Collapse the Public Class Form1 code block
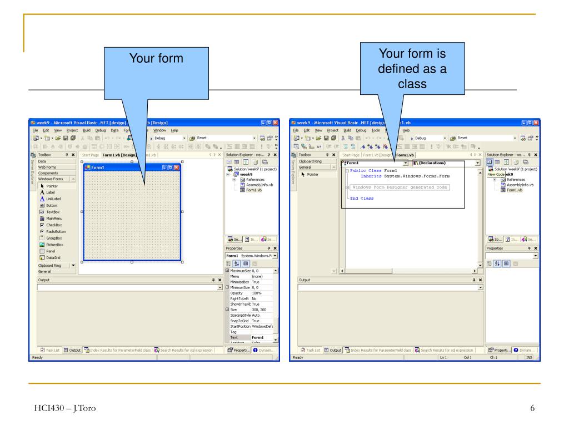 347,171
